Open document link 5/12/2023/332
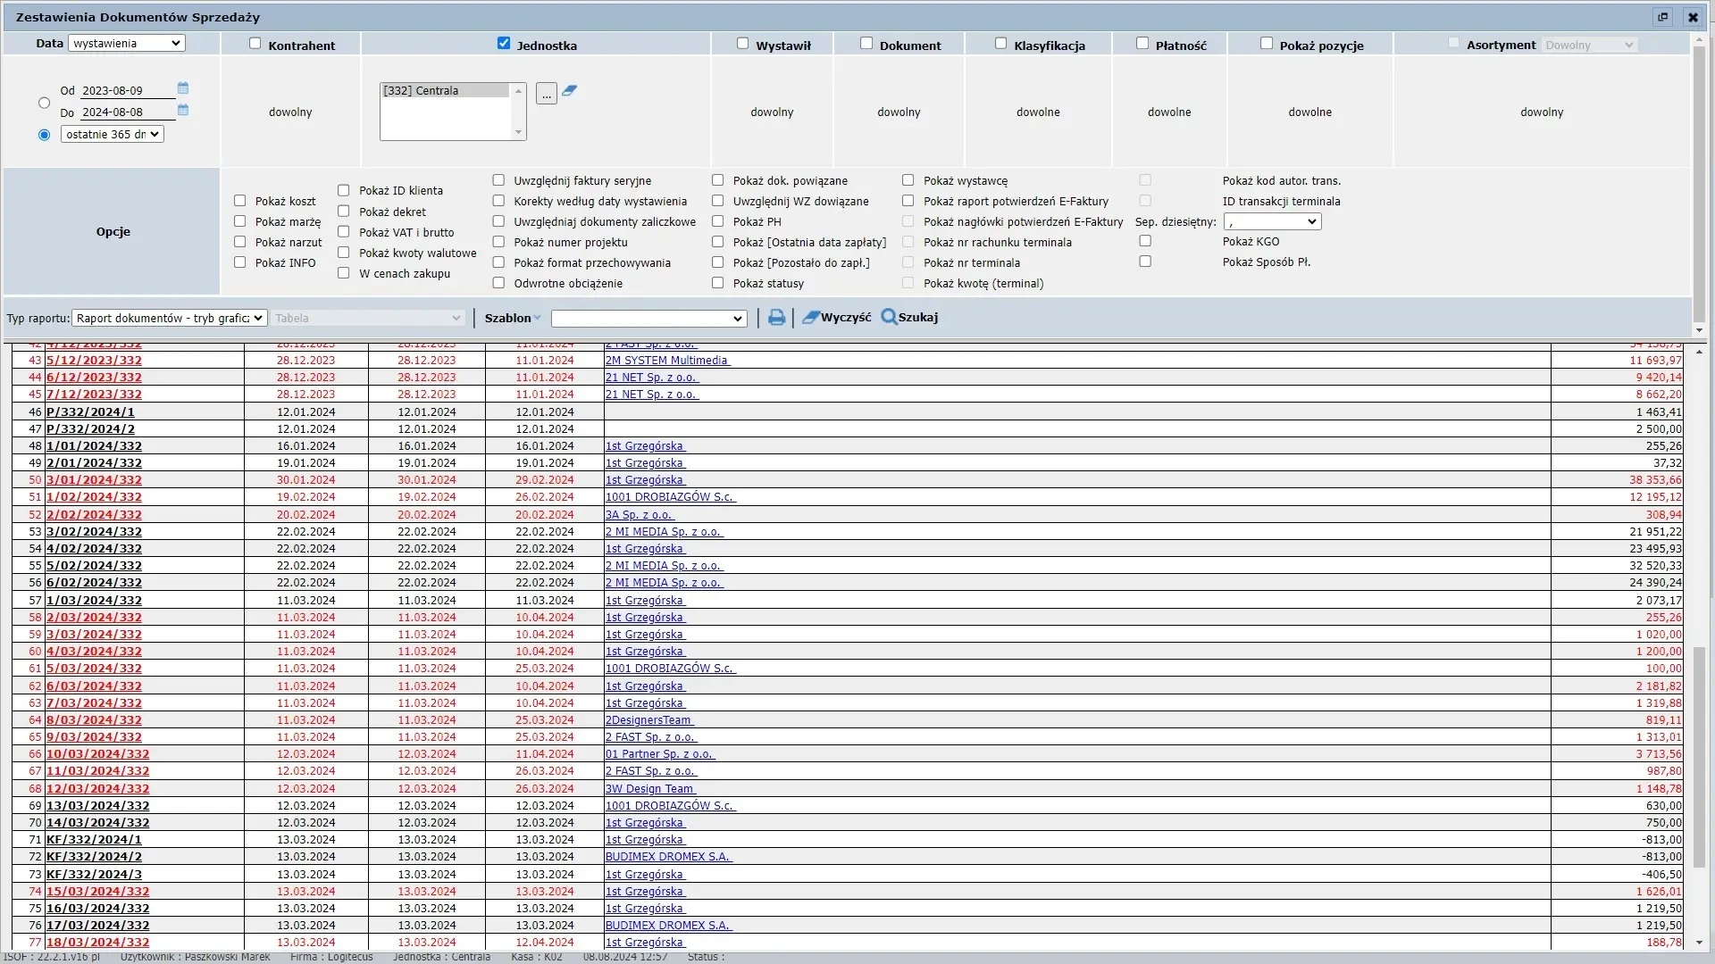The width and height of the screenshot is (1715, 964). 94,361
